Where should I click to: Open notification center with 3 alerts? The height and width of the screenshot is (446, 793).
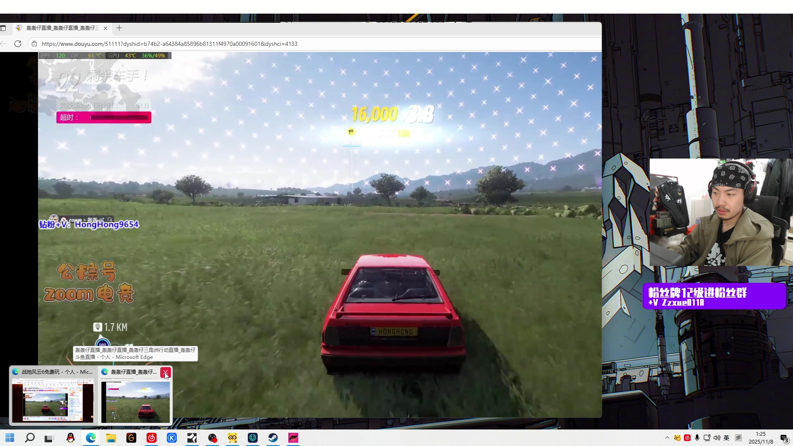(784, 439)
